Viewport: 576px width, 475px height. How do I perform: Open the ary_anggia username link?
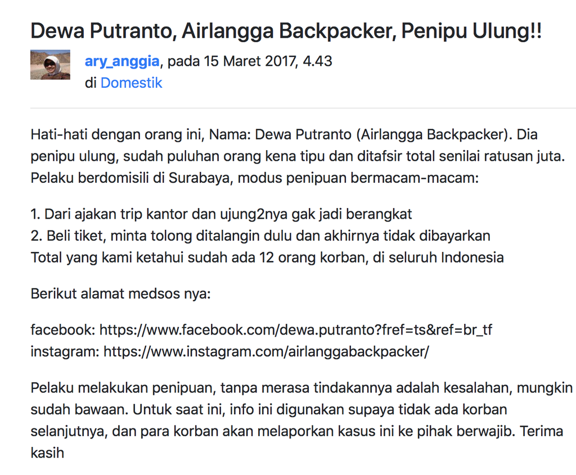pos(122,61)
